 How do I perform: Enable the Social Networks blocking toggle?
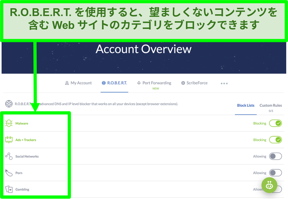(276, 156)
